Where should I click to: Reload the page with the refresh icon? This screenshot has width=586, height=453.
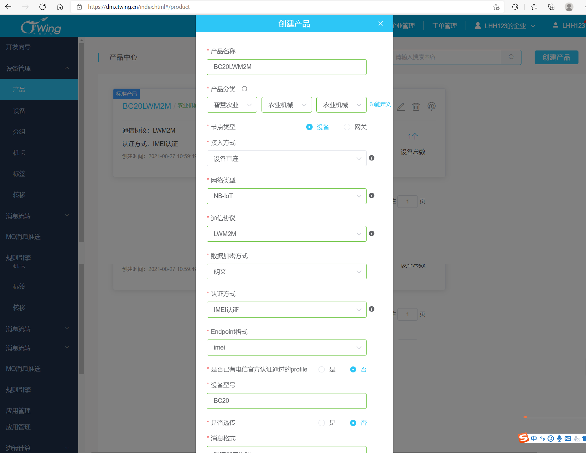[43, 7]
